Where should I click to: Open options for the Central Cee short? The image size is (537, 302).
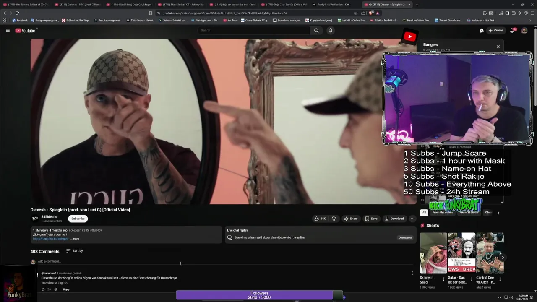pyautogui.click(x=500, y=279)
